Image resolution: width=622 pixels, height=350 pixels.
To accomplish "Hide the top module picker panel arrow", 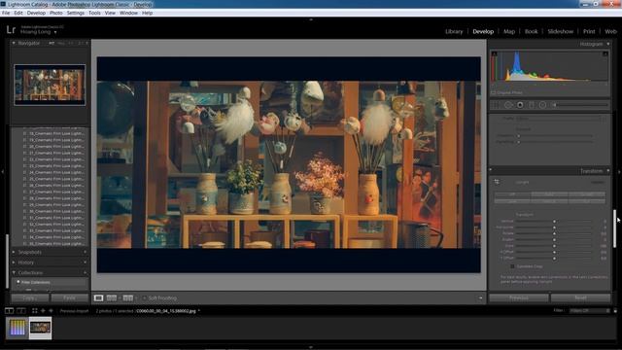I will pyautogui.click(x=311, y=19).
